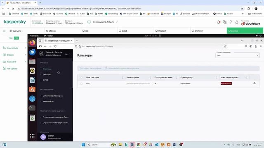Viewport: 264px width, 148px height.
Task: Tick the k8s cluster row checkbox
Action: [82, 83]
